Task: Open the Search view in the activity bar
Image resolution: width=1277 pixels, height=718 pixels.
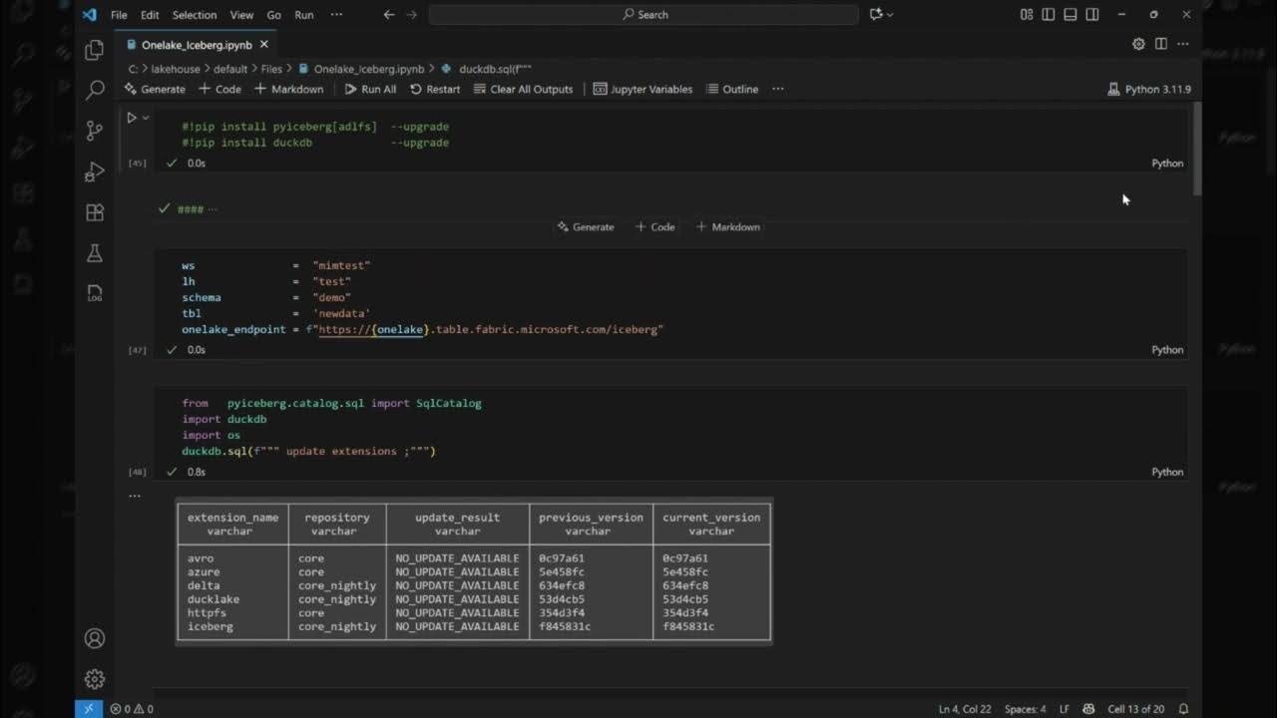Action: [95, 90]
